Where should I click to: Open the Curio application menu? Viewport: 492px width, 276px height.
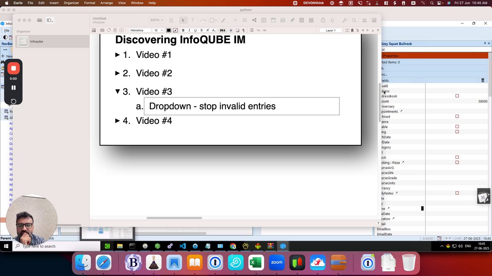[18, 3]
